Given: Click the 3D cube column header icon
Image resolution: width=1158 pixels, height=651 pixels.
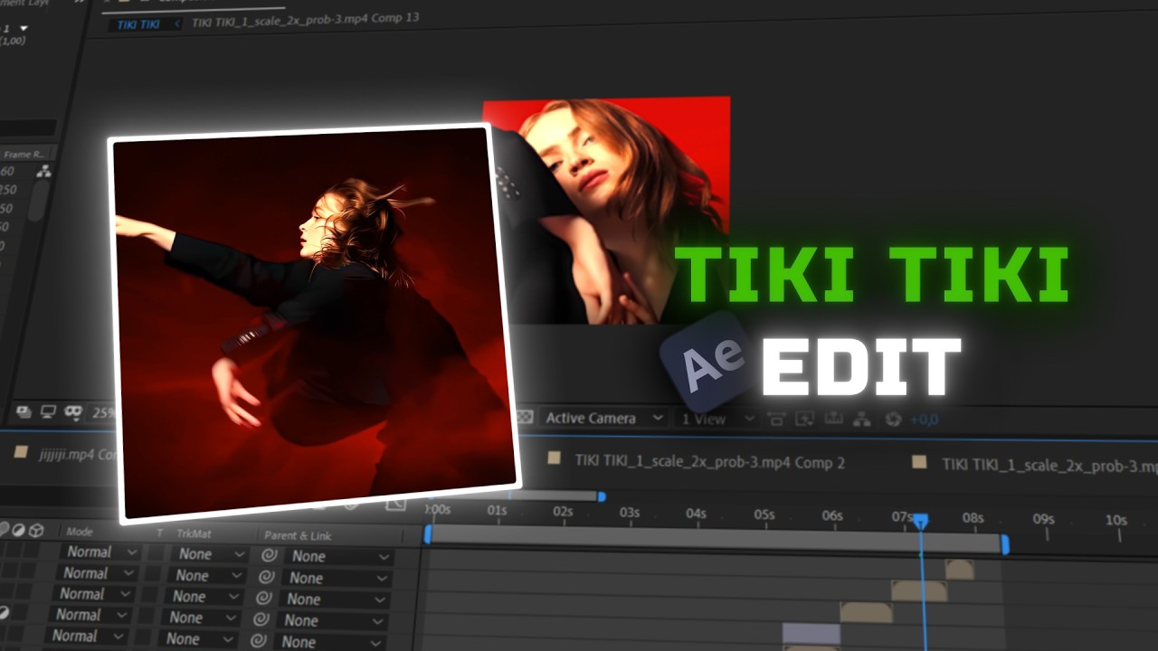Looking at the screenshot, I should (36, 530).
